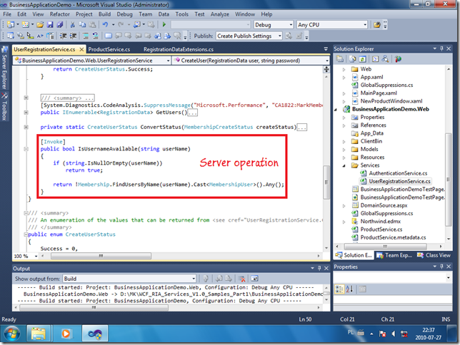Open Windows Explorer from the taskbar
This screenshot has height=345, width=460.
pyautogui.click(x=39, y=334)
